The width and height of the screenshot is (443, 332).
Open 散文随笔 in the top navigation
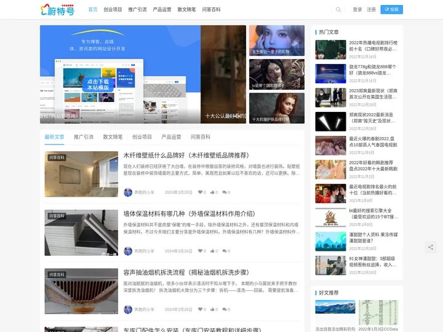tap(186, 10)
